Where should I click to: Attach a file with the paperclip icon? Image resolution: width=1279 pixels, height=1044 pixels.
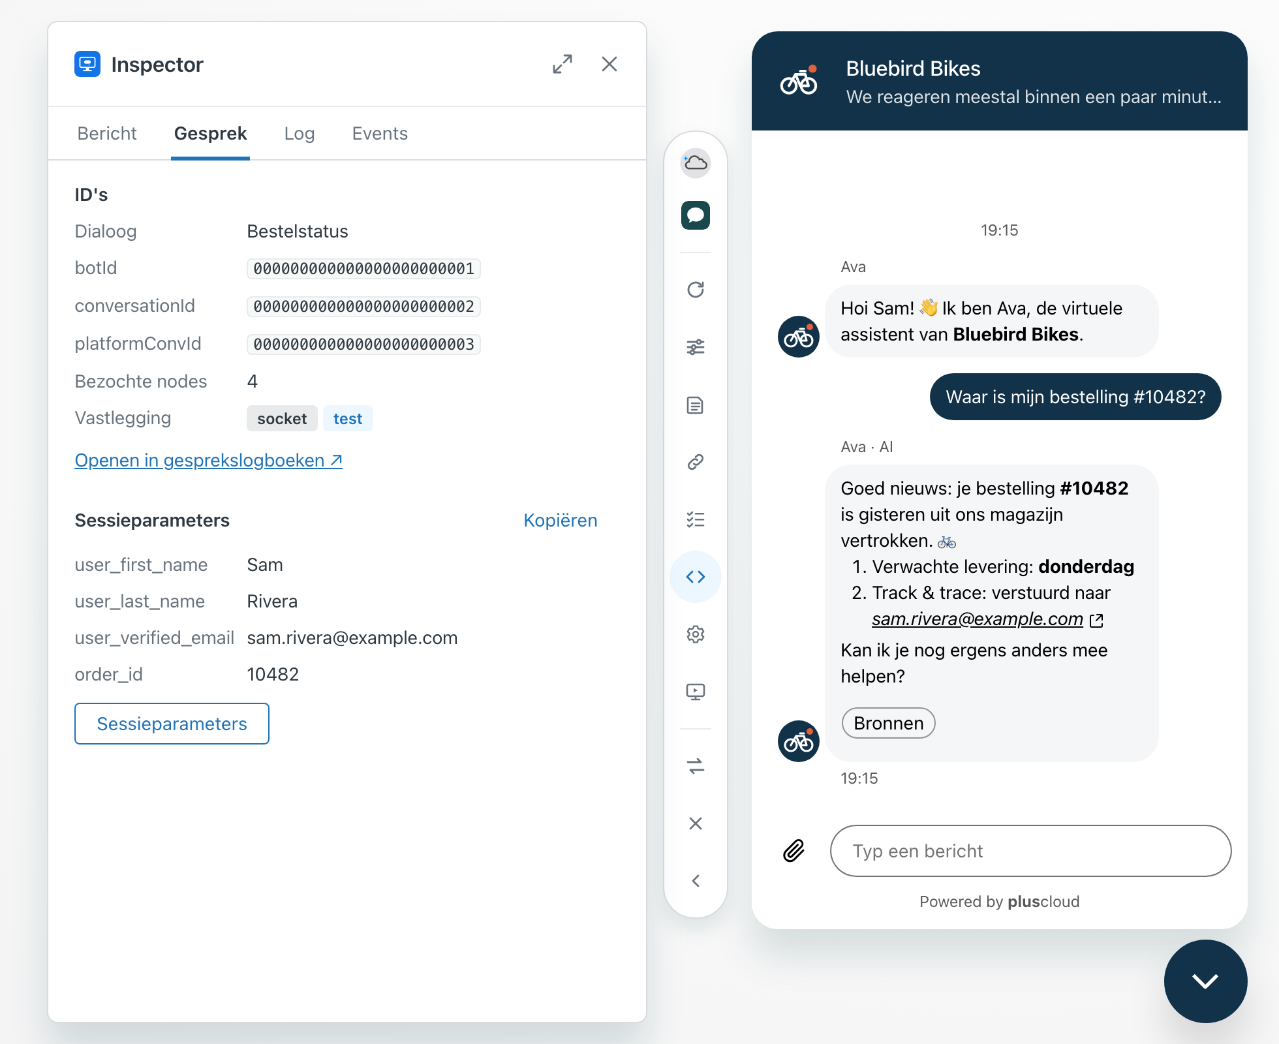[x=794, y=851]
